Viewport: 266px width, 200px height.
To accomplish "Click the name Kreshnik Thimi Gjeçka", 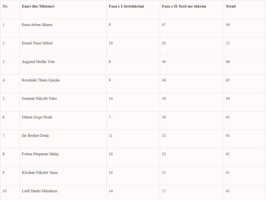I will tap(41, 80).
